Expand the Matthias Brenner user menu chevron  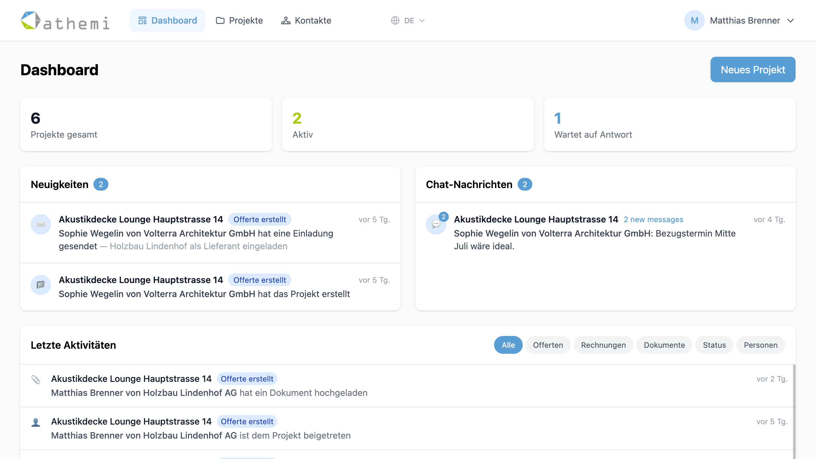pyautogui.click(x=790, y=20)
